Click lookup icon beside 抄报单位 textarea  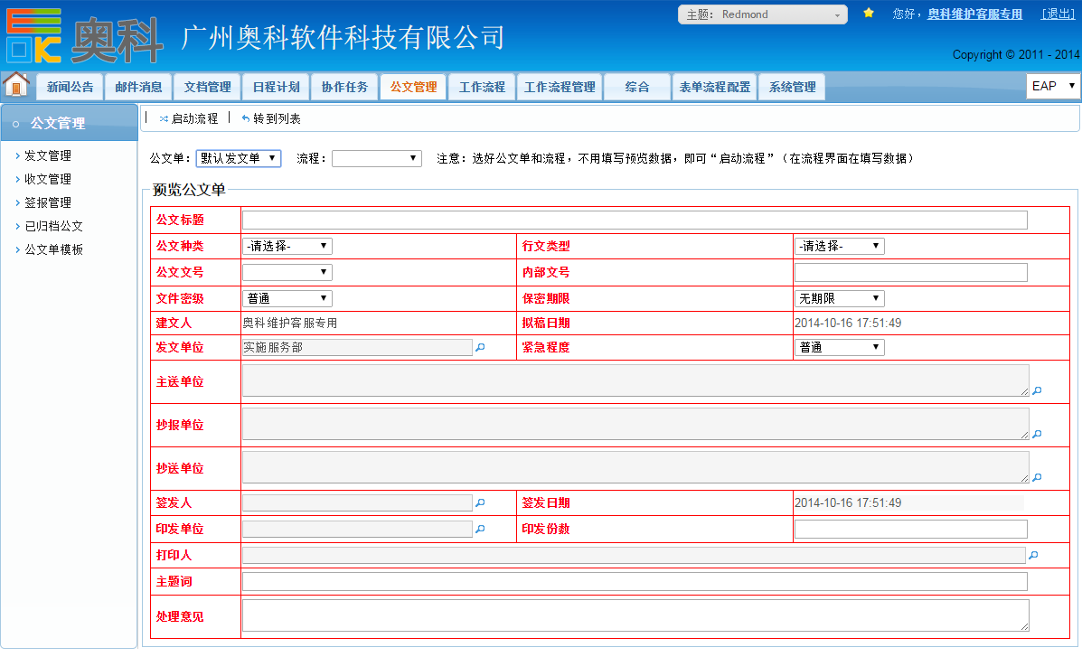tap(1037, 434)
